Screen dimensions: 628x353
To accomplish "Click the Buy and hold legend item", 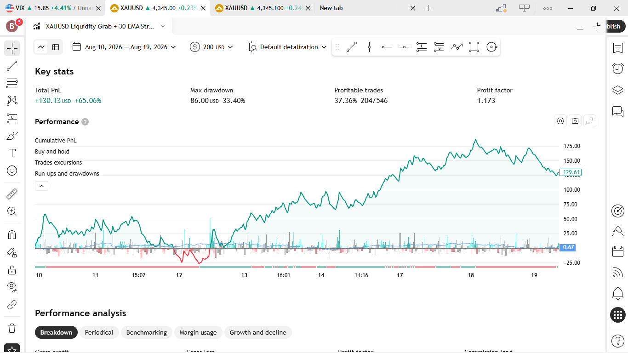I will 52,151.
